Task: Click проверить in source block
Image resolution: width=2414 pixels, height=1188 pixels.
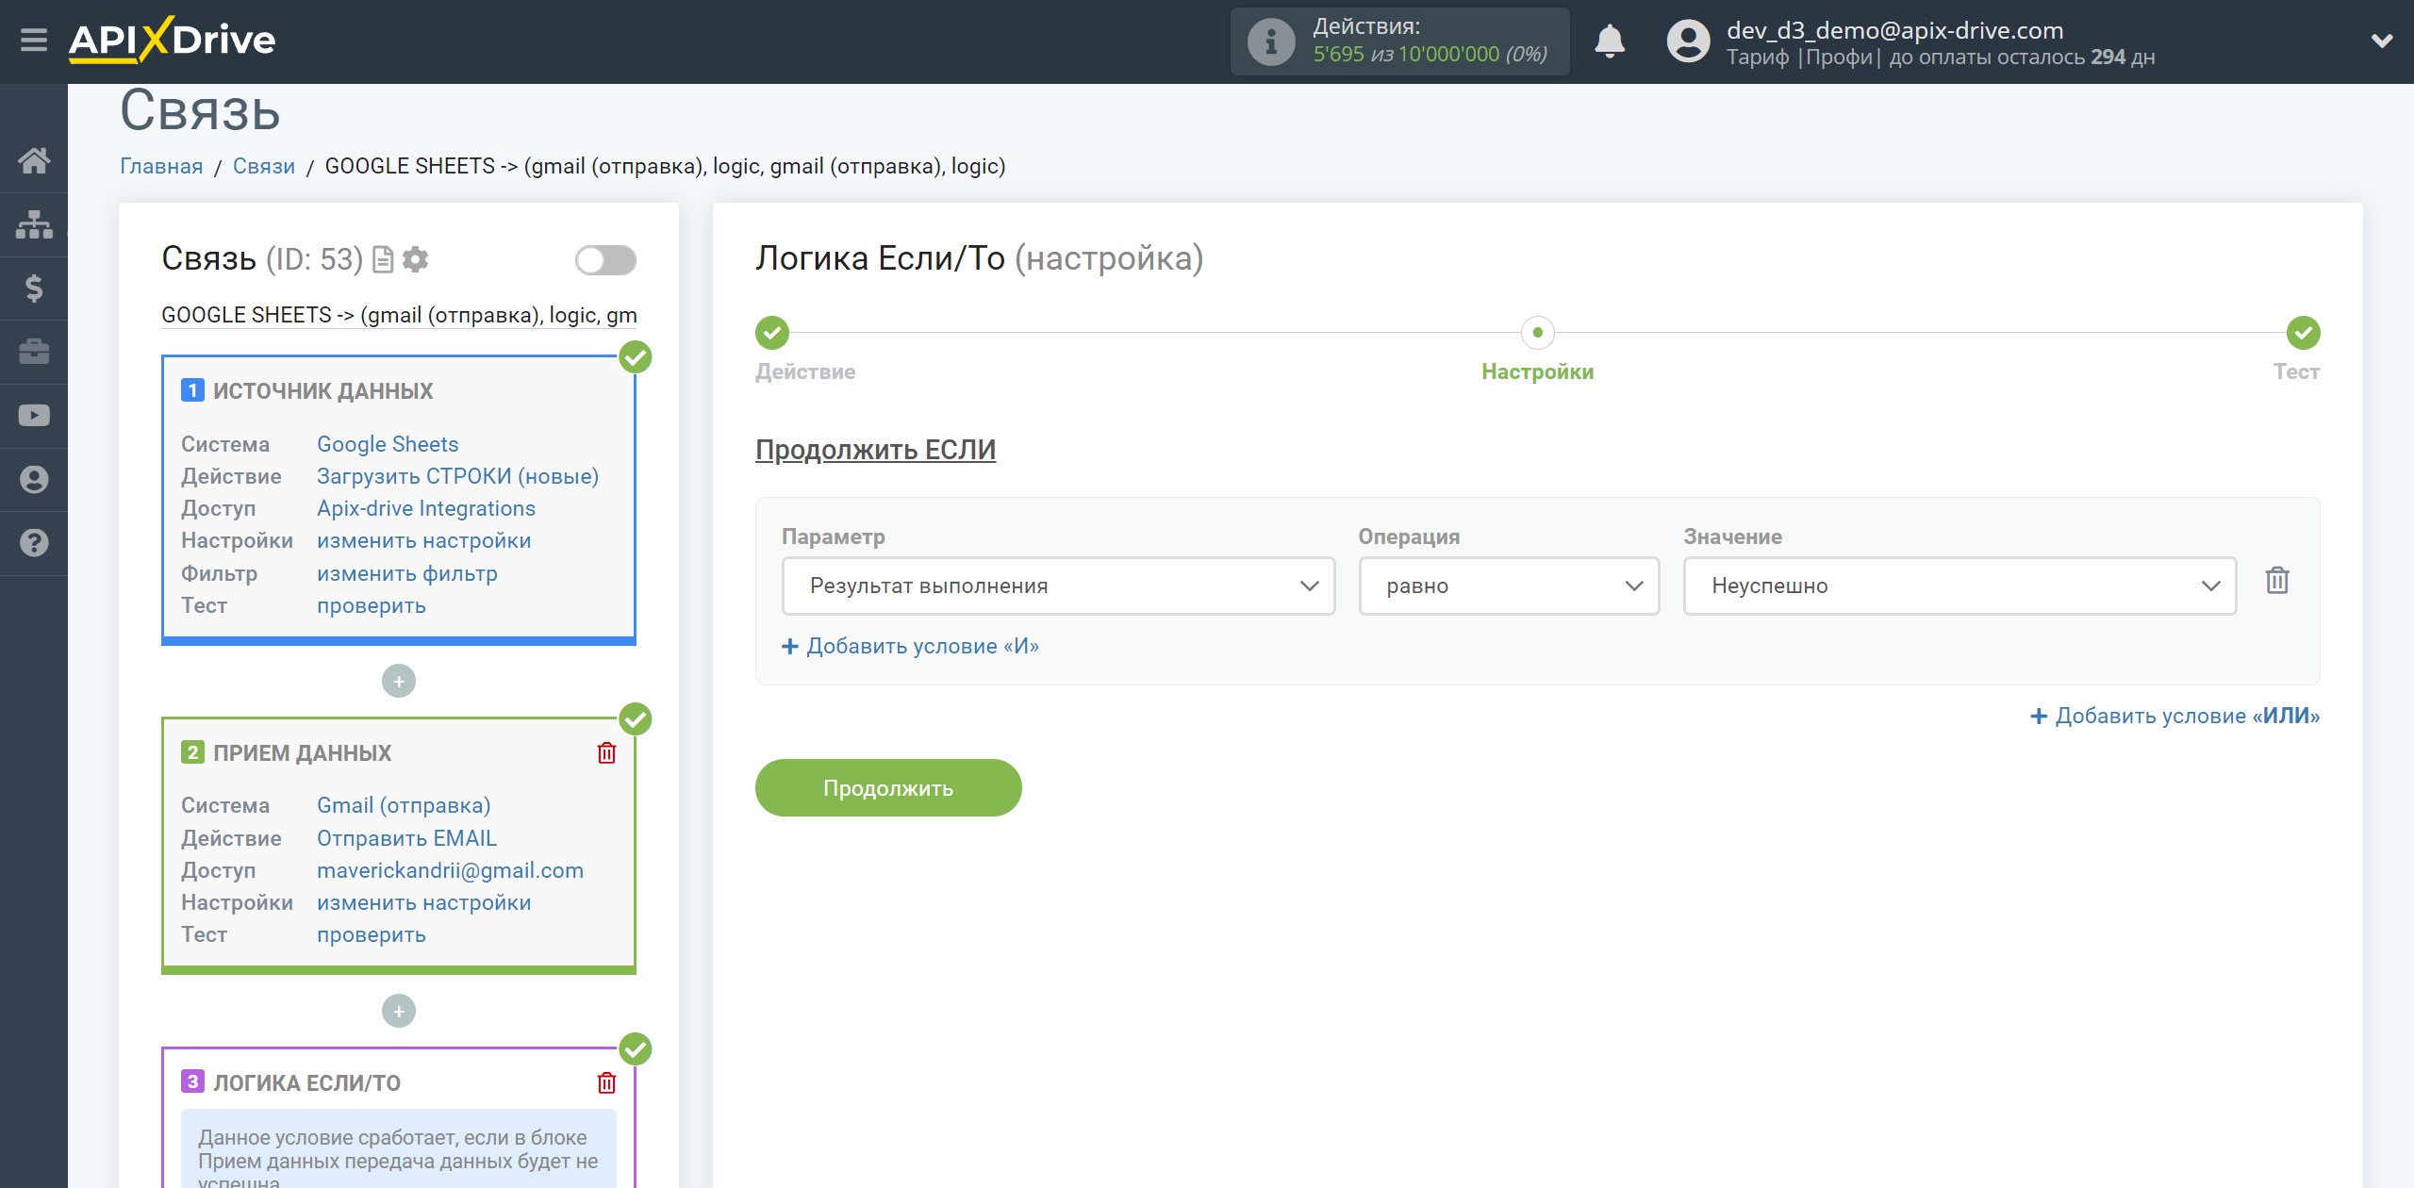Action: pos(372,605)
